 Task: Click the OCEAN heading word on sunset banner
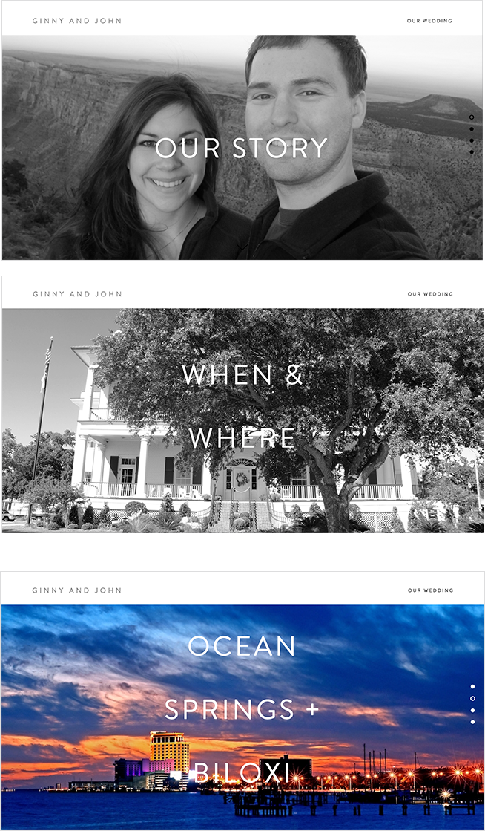point(242,646)
